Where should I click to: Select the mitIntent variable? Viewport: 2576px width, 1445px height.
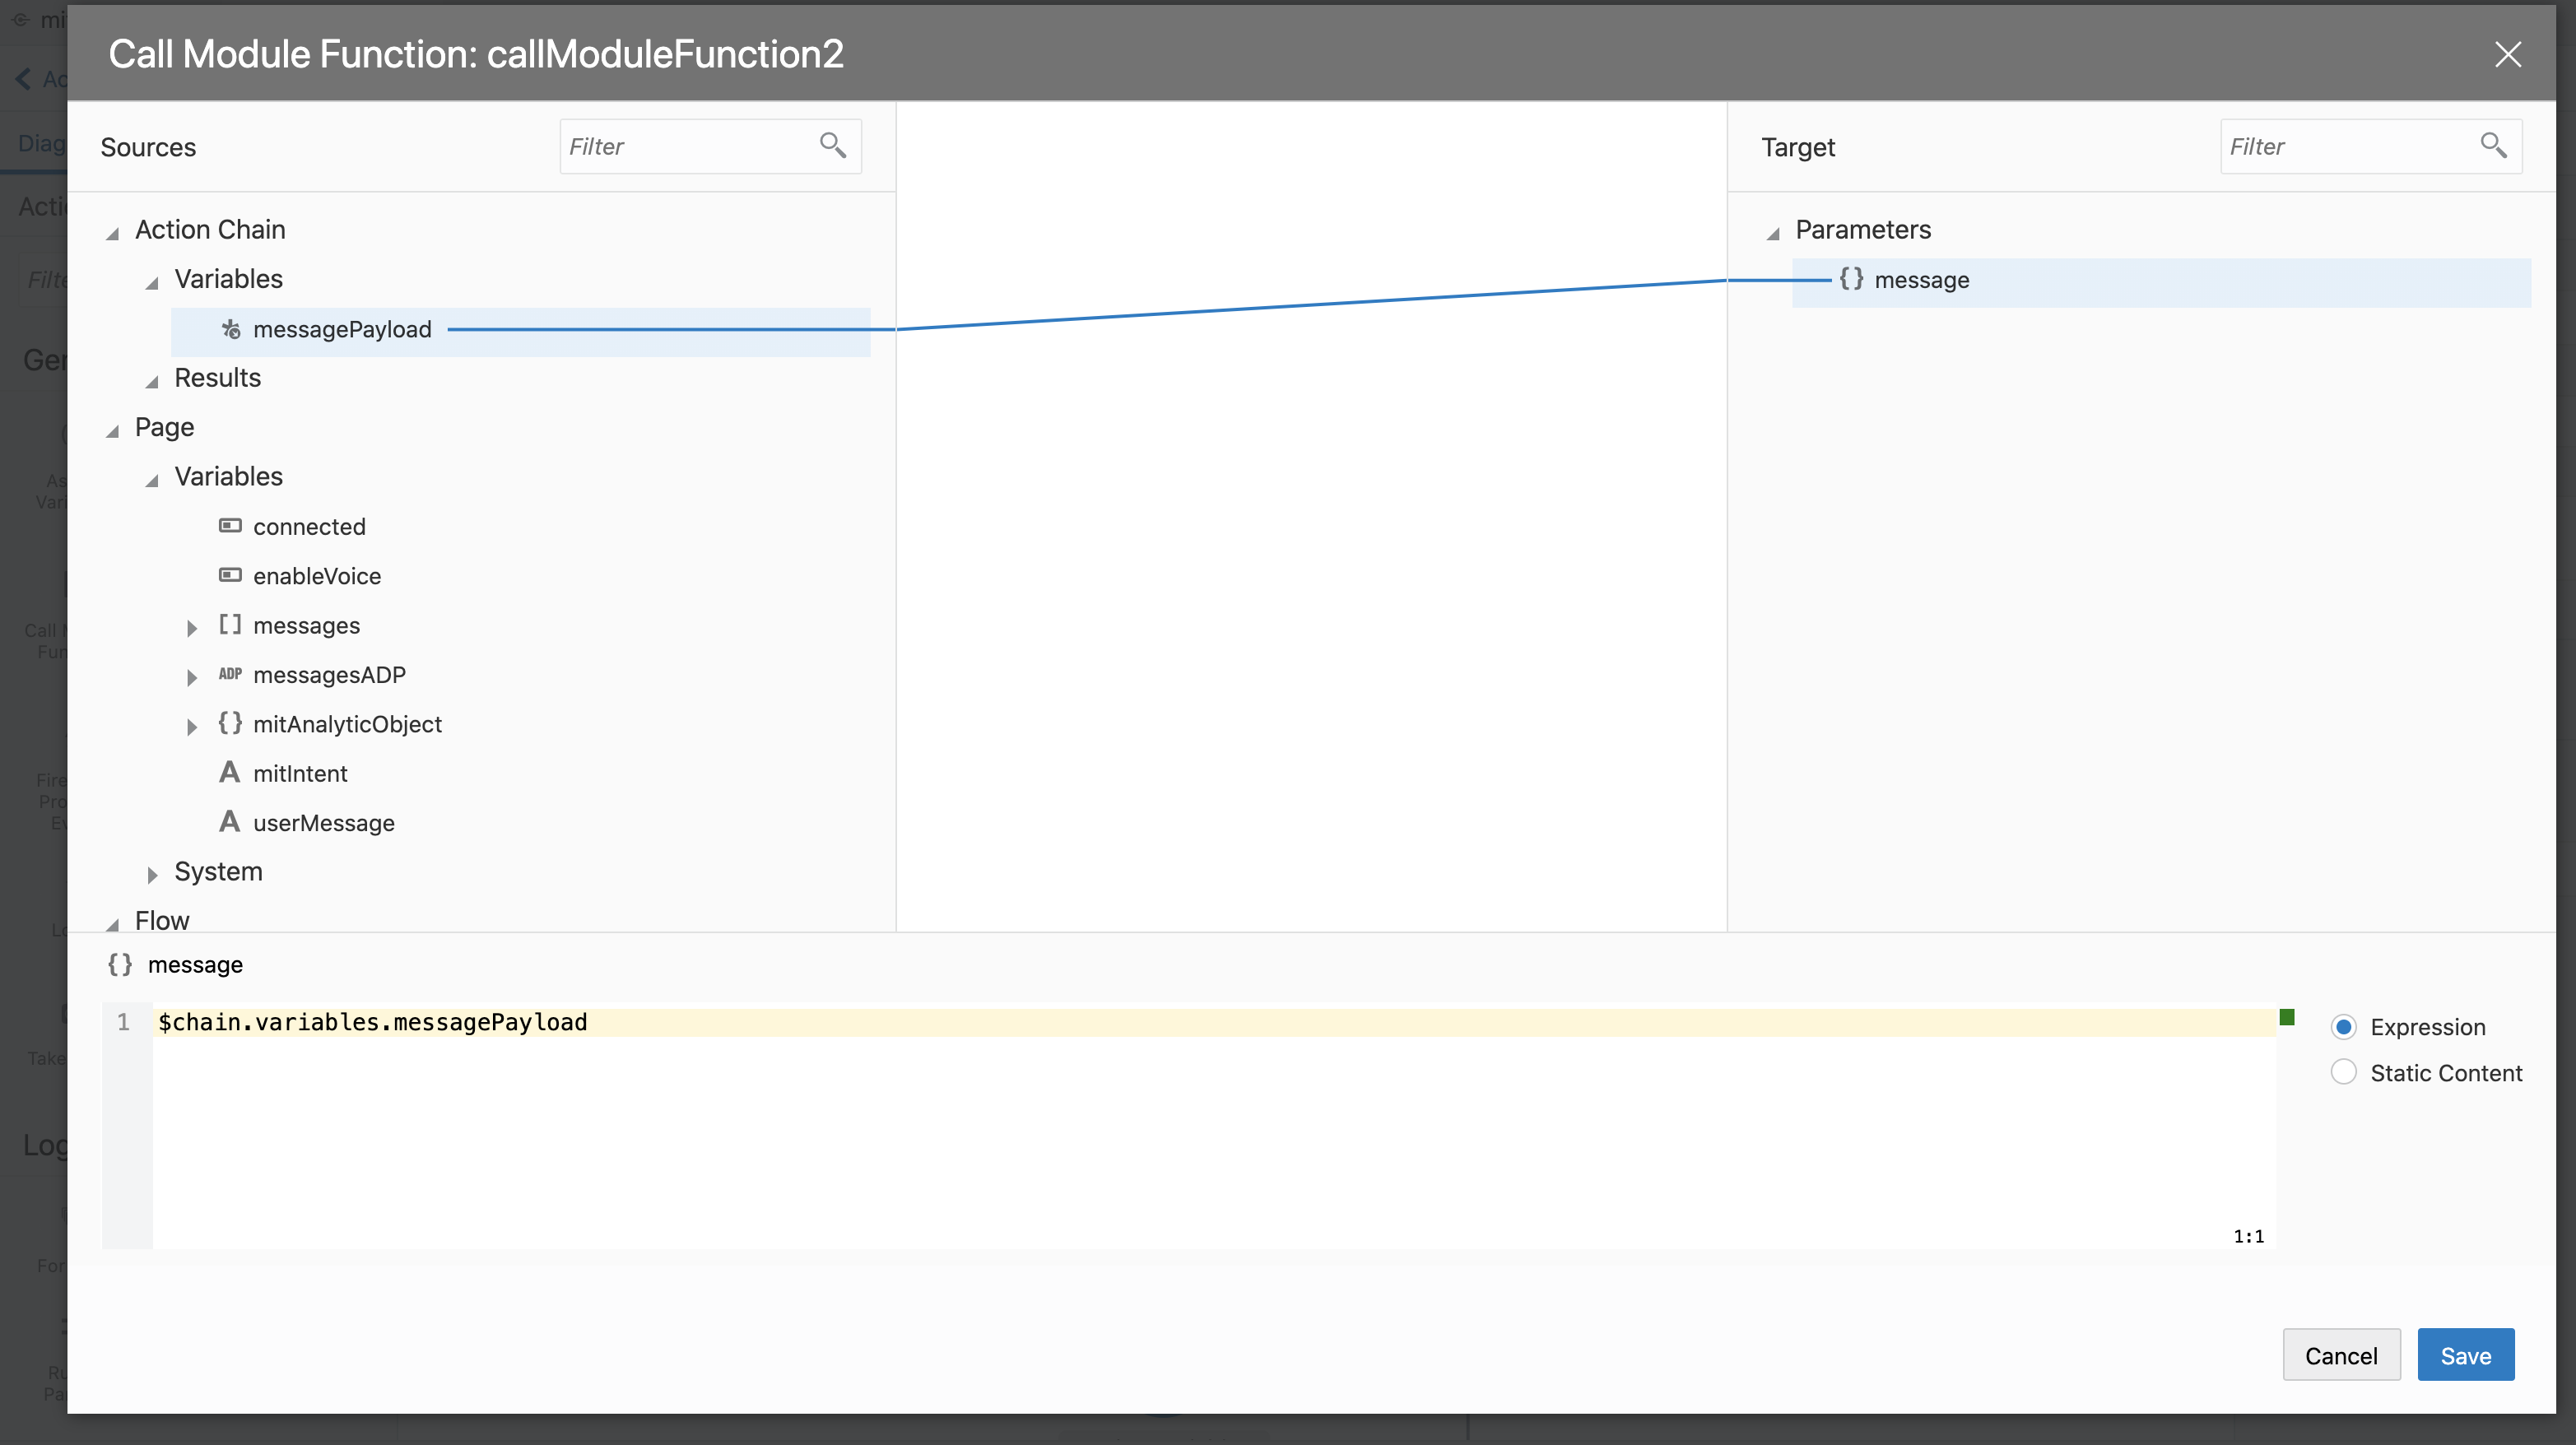pyautogui.click(x=300, y=773)
